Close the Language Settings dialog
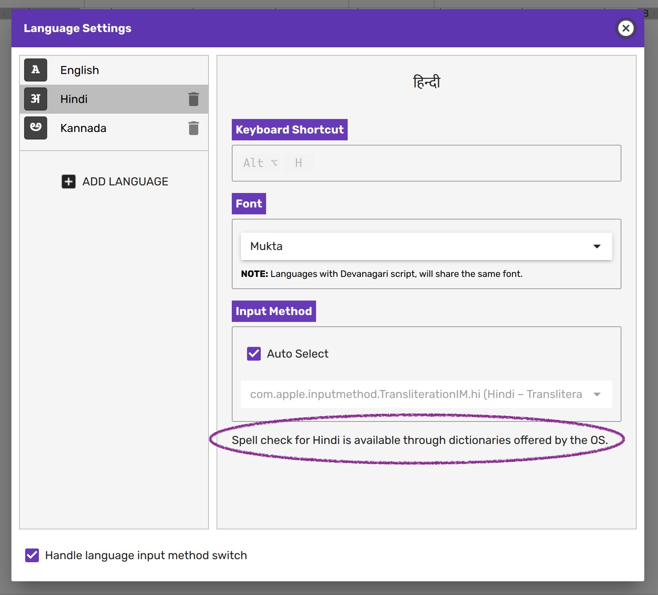 tap(626, 28)
